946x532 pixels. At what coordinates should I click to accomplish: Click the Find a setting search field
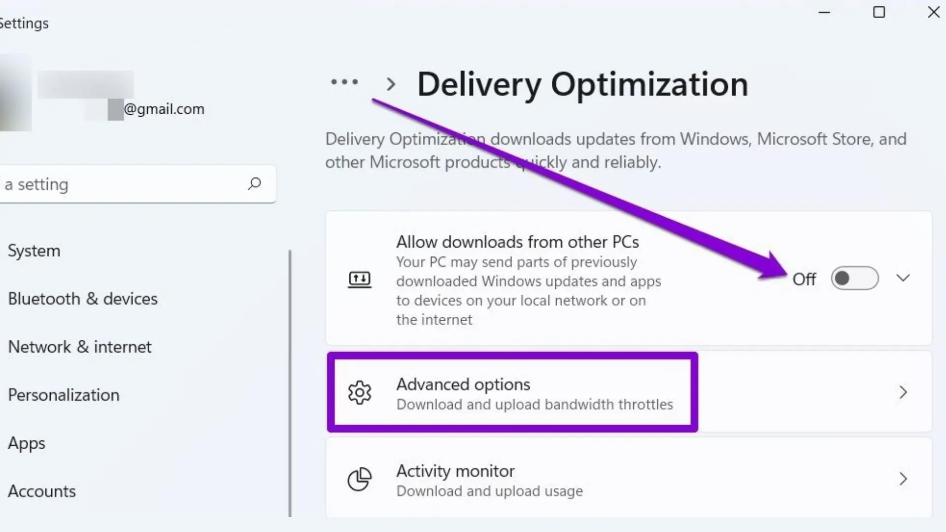(123, 184)
